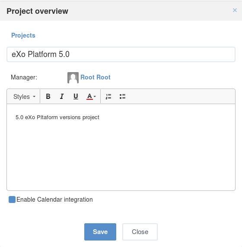Select the red-underlined text color A
Screen dimensions: 242x247
coord(89,96)
